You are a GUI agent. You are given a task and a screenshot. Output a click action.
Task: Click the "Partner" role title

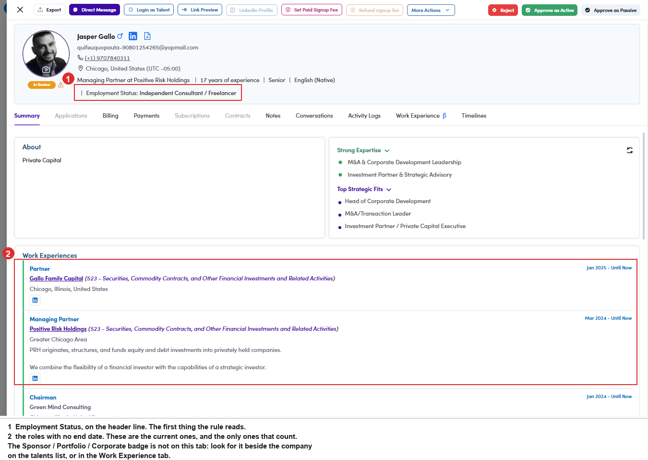click(x=40, y=269)
